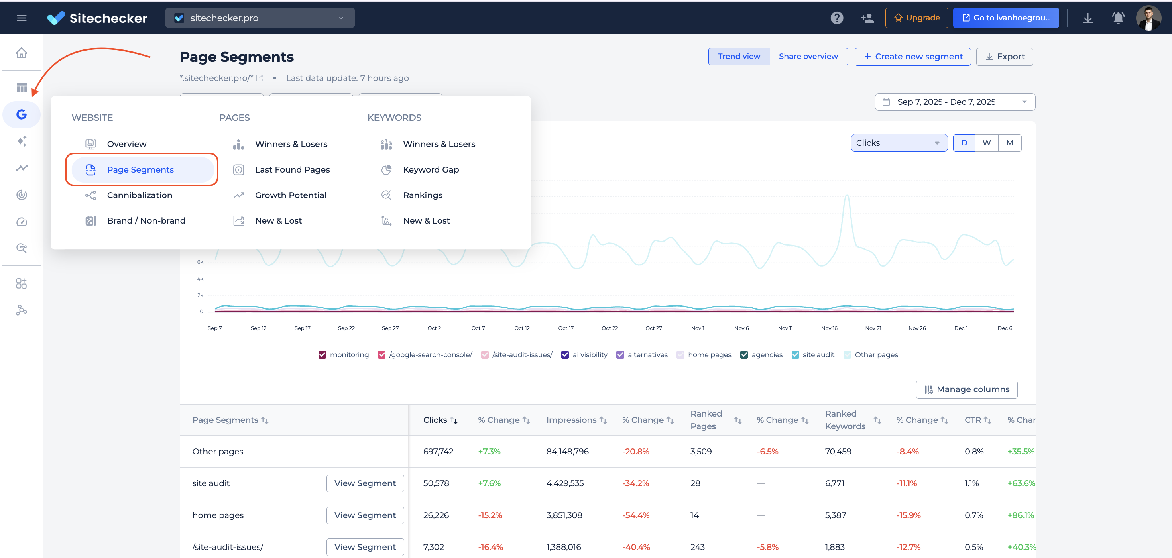Disable the agencies series checkbox
This screenshot has width=1172, height=558.
tap(744, 355)
